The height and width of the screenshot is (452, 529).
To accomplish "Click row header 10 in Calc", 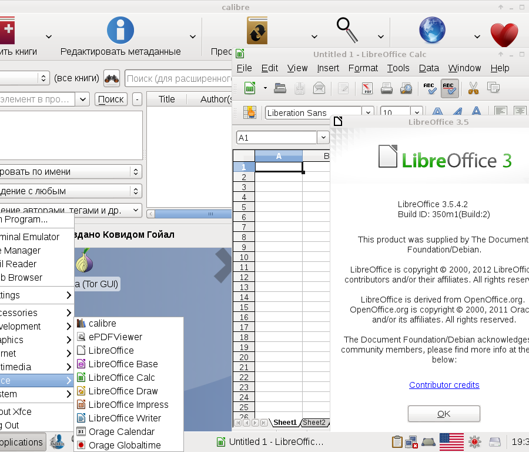I will coord(244,257).
